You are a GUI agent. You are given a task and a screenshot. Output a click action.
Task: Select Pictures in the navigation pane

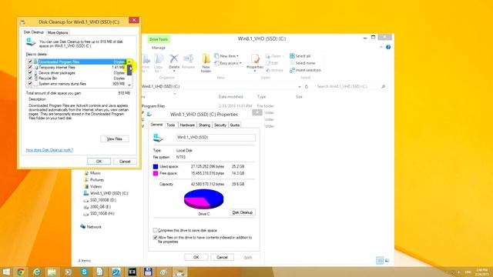tap(97, 180)
